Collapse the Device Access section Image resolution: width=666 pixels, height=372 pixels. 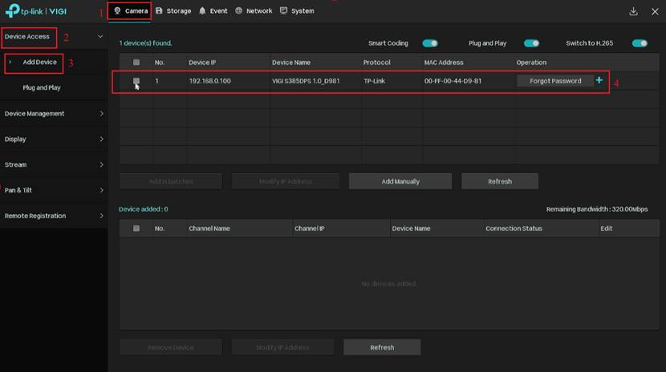coord(54,37)
